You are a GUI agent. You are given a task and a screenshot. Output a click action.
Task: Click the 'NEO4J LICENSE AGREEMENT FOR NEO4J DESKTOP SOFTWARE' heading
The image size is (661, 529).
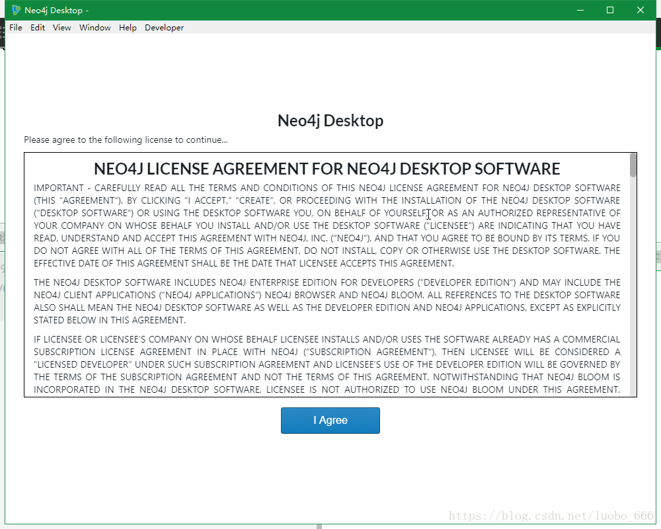[x=327, y=169]
